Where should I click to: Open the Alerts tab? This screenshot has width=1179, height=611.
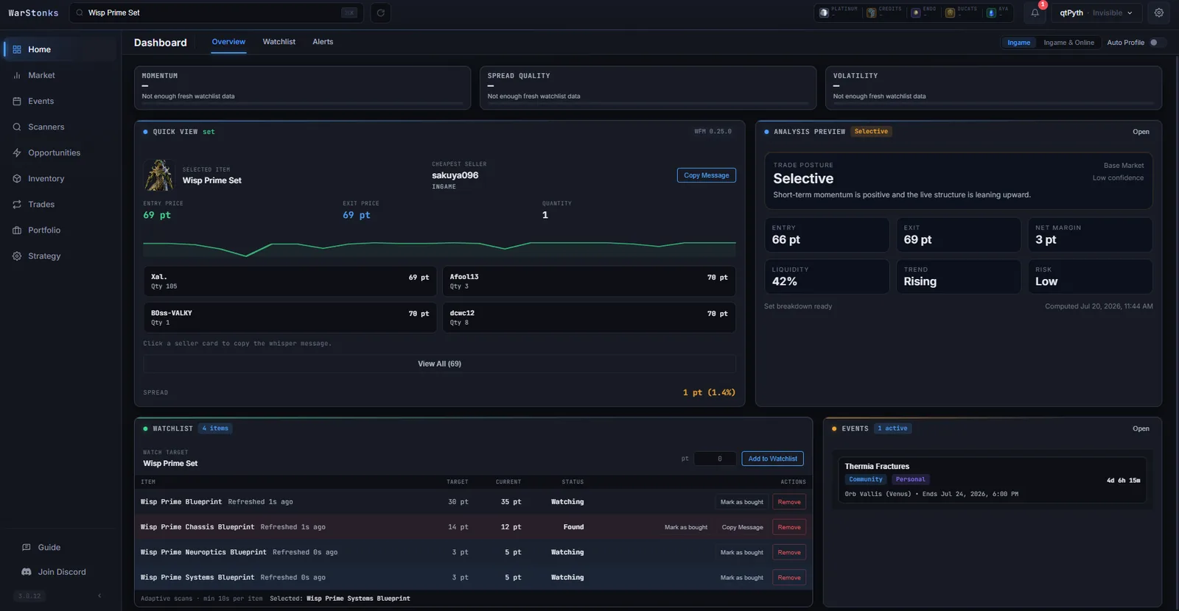point(323,42)
